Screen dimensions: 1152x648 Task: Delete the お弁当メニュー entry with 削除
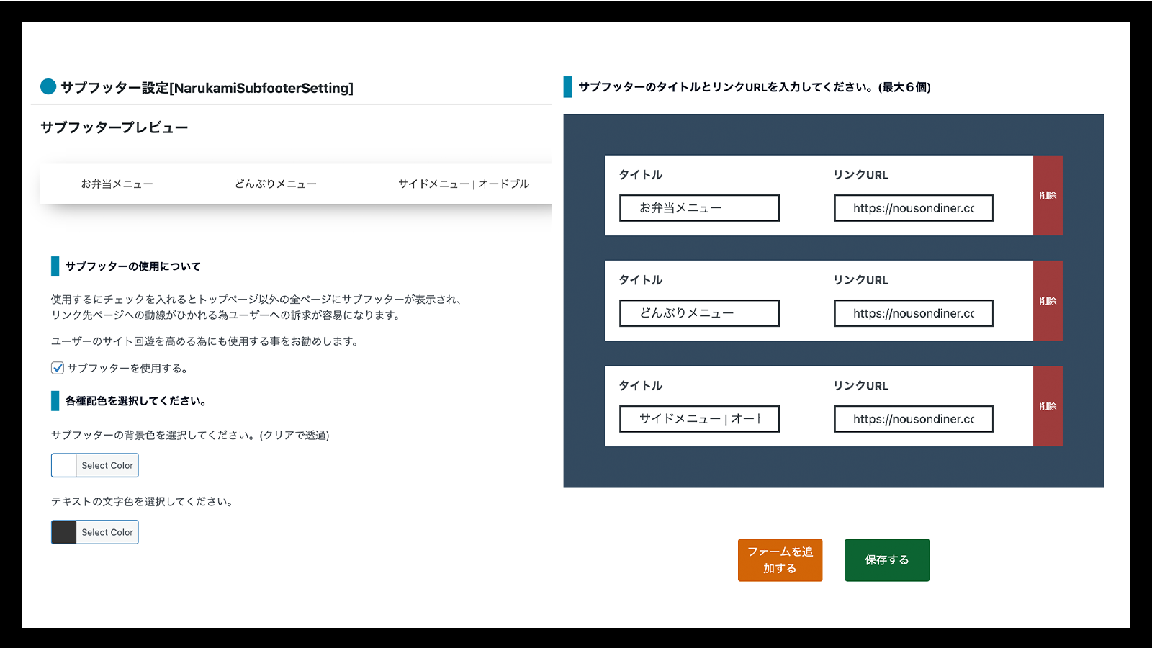1048,196
